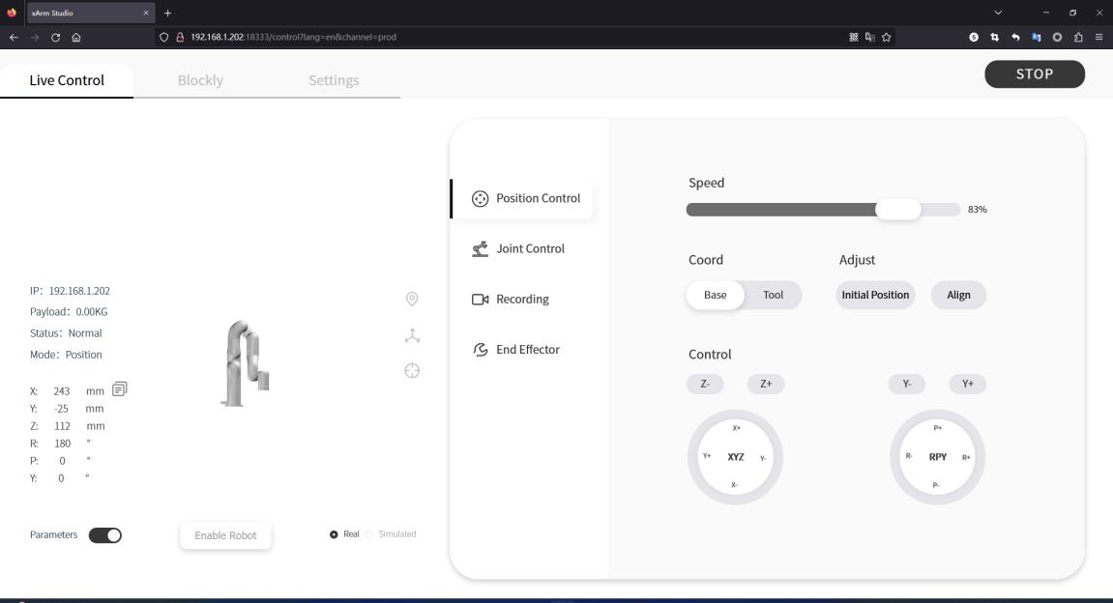
Task: Select Tool coordinate mode
Action: click(x=773, y=295)
